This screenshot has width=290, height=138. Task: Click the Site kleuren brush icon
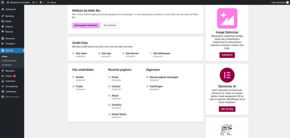point(123,53)
